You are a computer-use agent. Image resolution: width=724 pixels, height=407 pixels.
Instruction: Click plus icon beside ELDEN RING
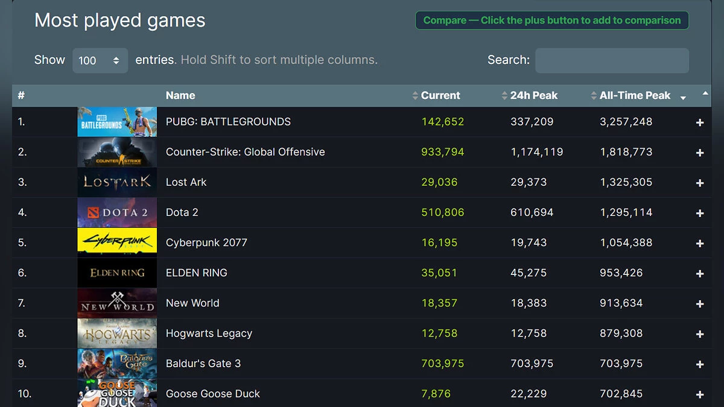(x=700, y=273)
